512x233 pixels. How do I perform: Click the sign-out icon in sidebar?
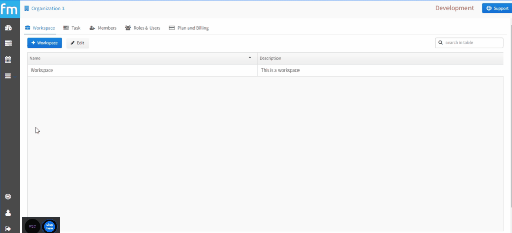(8, 229)
